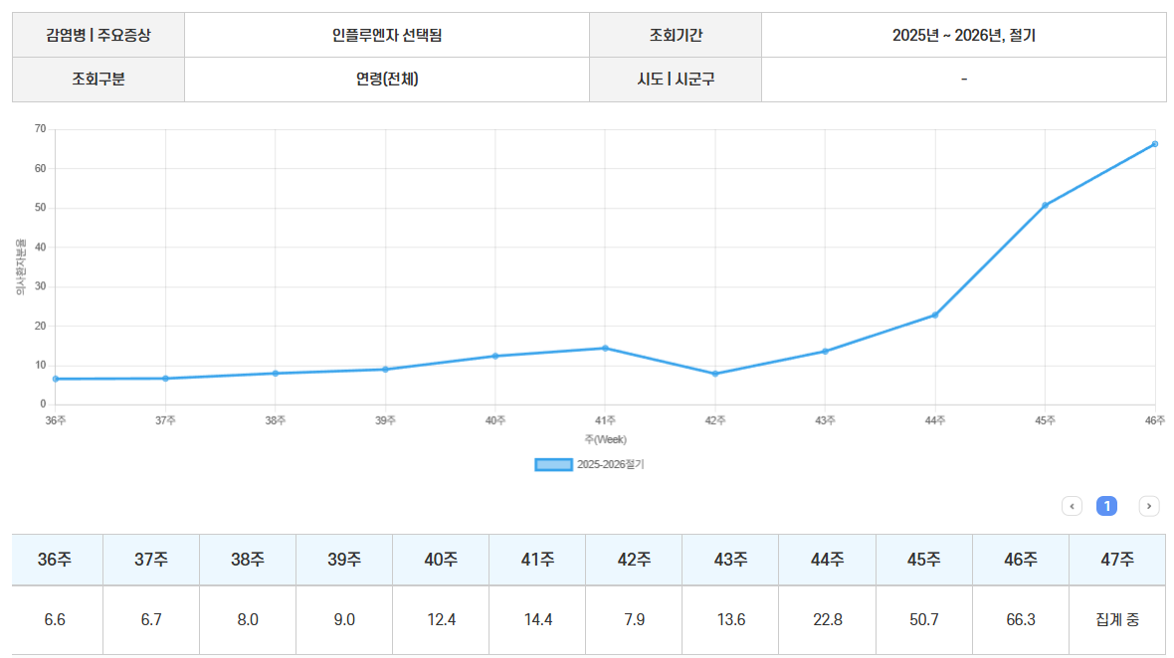1174x658 pixels.
Task: Click the next page arrow button
Action: click(1148, 506)
